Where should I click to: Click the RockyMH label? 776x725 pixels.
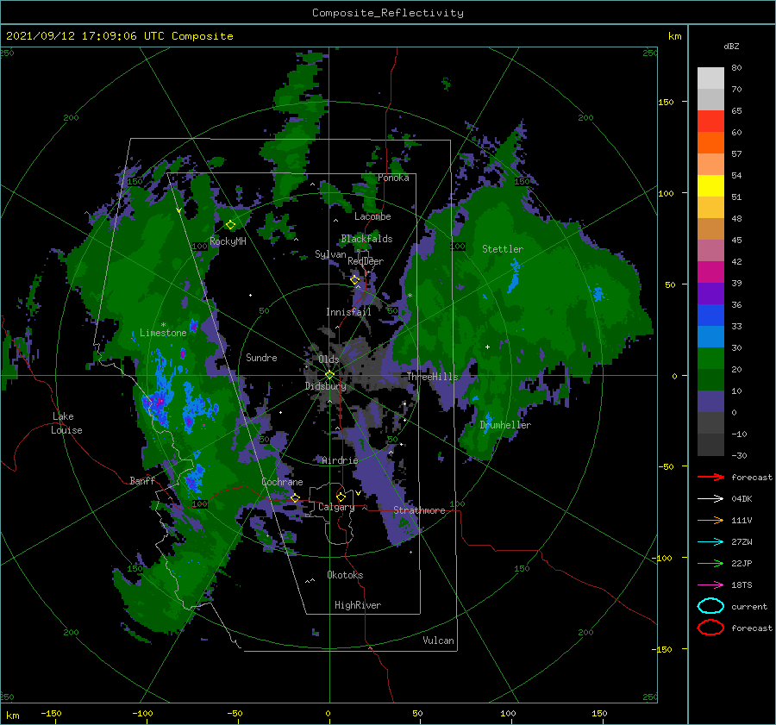[228, 241]
